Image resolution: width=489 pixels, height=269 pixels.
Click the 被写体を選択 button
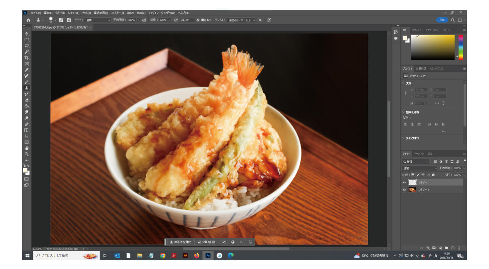(x=181, y=242)
